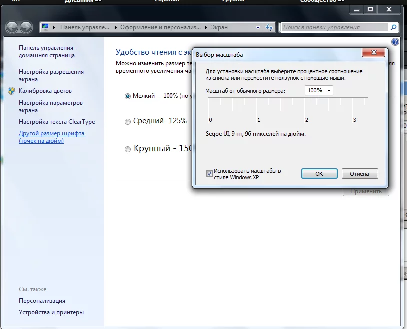The height and width of the screenshot is (329, 407).
Task: Click the Применить button
Action: 366,192
